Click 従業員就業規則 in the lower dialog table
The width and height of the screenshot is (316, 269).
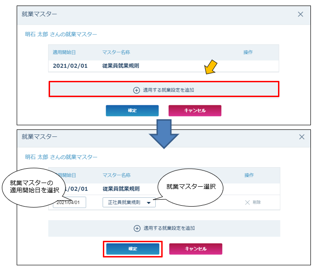[121, 189]
